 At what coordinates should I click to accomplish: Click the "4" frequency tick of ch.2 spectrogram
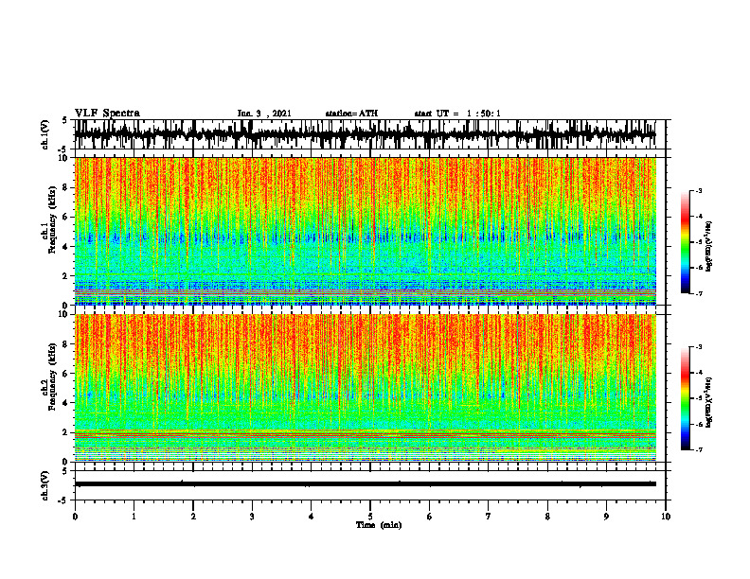66,403
